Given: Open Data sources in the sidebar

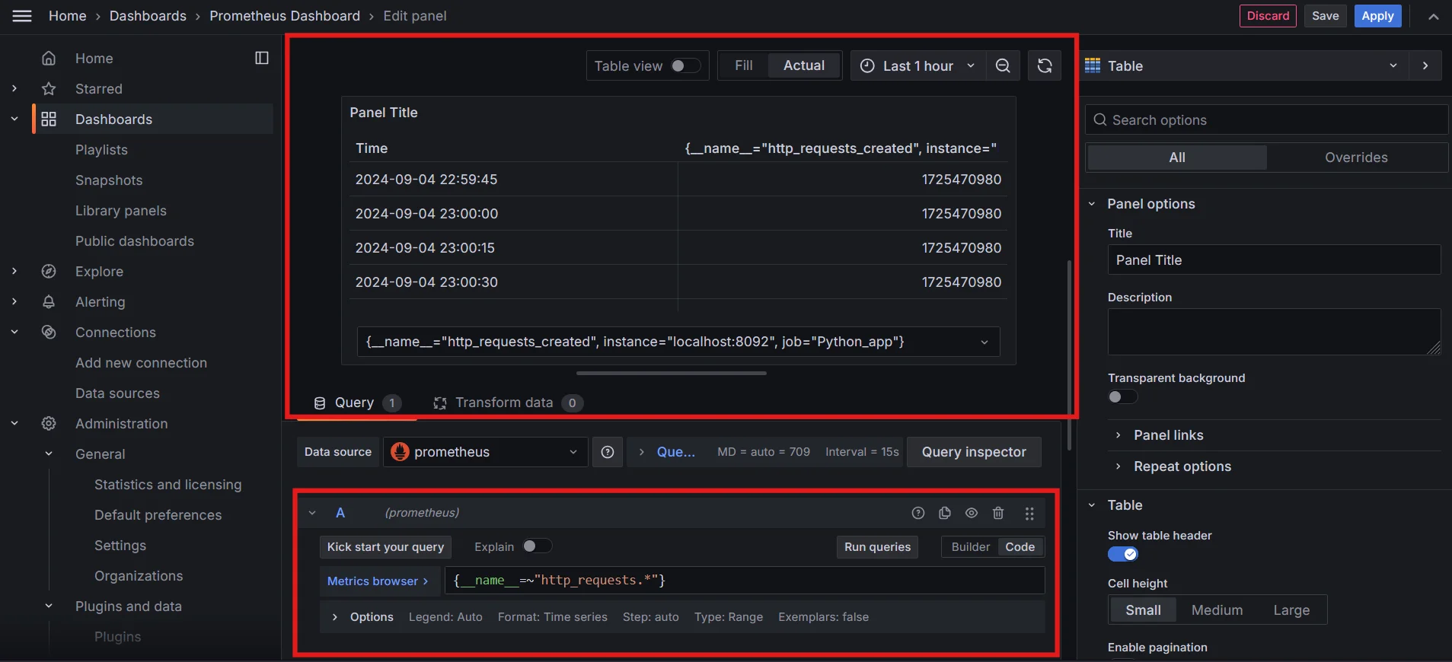Looking at the screenshot, I should click(117, 393).
